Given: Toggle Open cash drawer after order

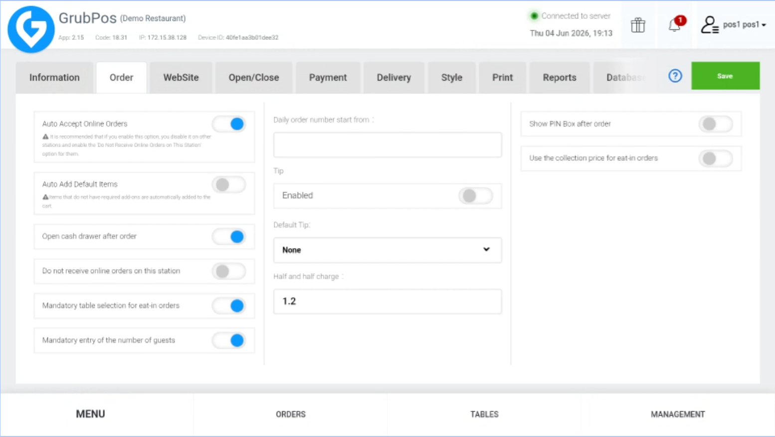Looking at the screenshot, I should tap(229, 237).
